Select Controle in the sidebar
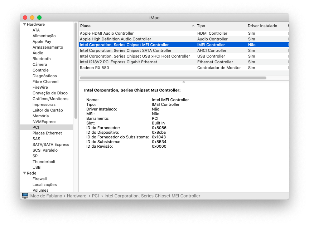309x226 pixels. click(x=40, y=70)
